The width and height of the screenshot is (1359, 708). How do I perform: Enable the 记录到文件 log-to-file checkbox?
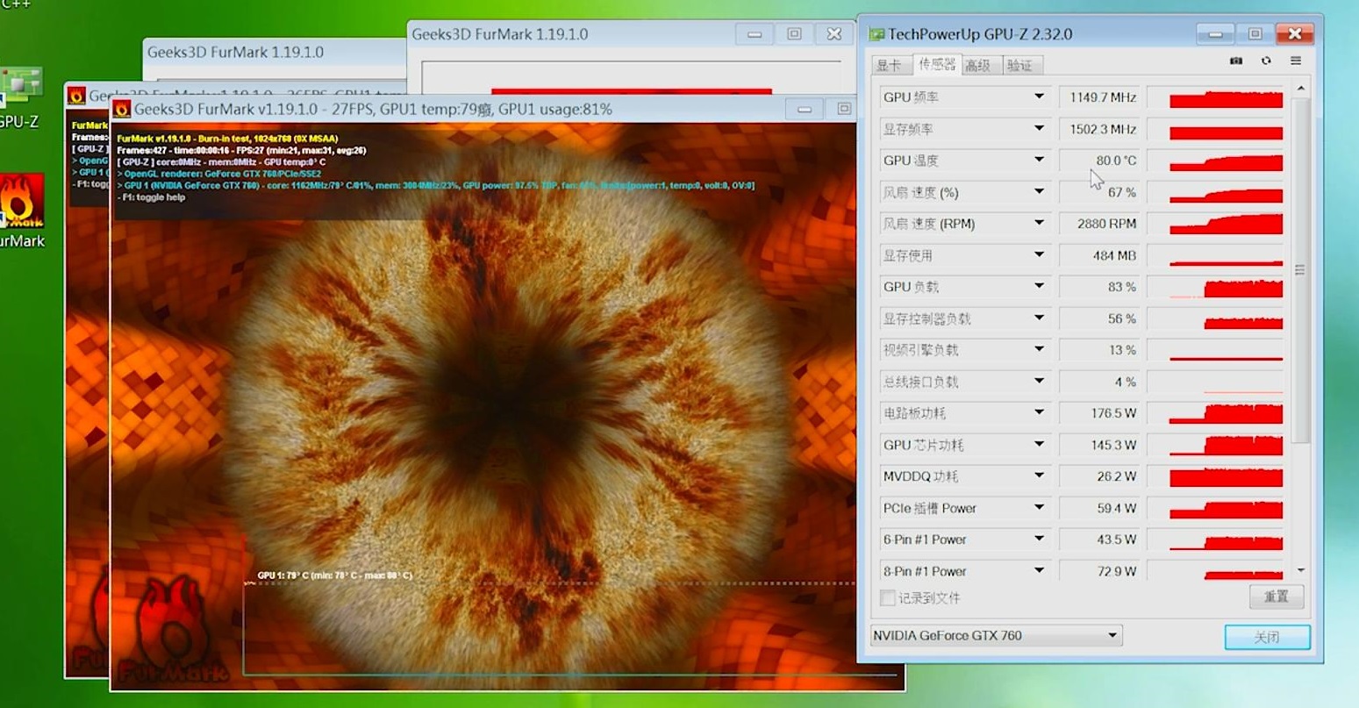(x=888, y=597)
